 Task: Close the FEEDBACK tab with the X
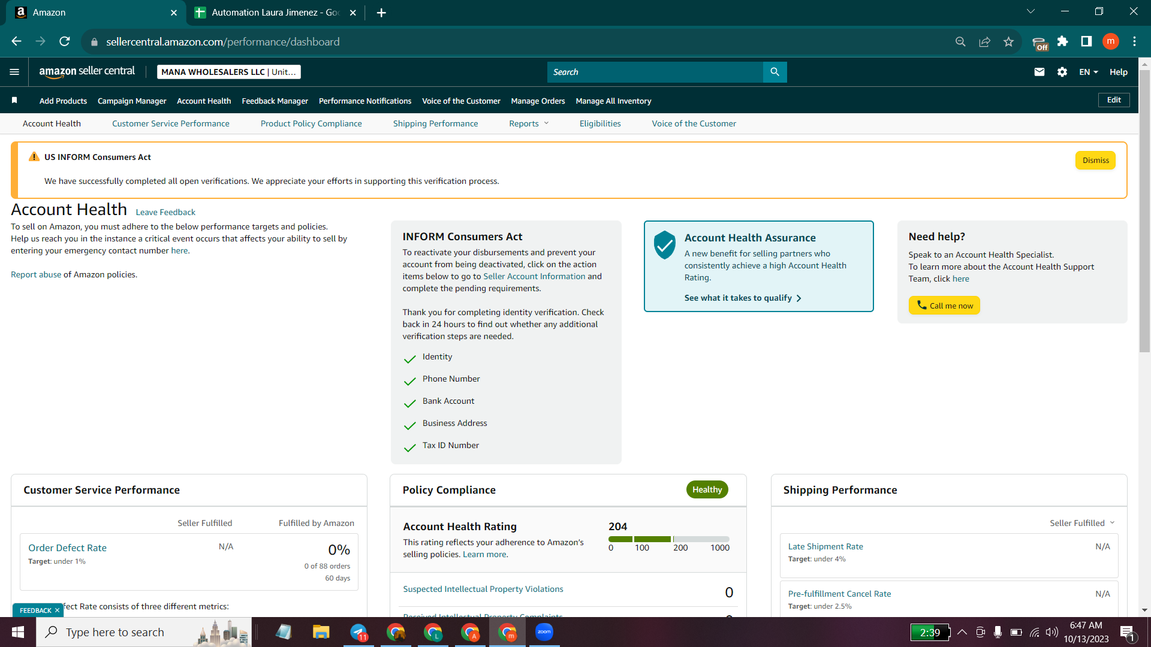pyautogui.click(x=57, y=610)
